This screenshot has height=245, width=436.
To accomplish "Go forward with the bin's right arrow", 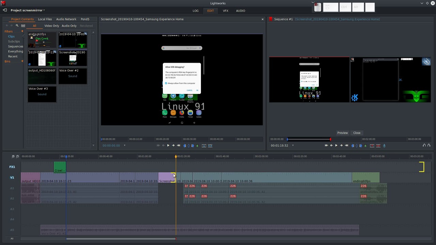I will [12, 26].
